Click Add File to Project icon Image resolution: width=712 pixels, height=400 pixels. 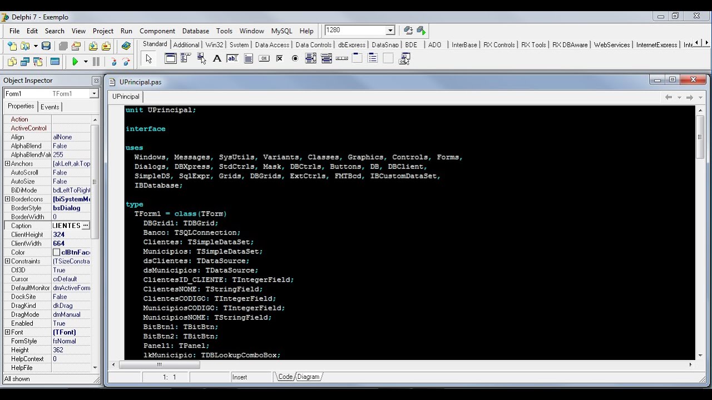point(93,46)
